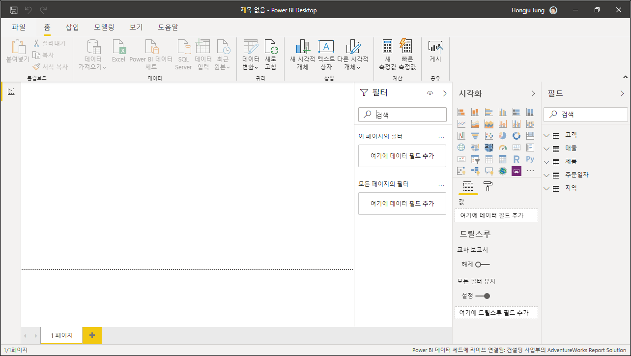The width and height of the screenshot is (631, 356).
Task: Select the ArcGIS map visual
Action: tap(502, 171)
